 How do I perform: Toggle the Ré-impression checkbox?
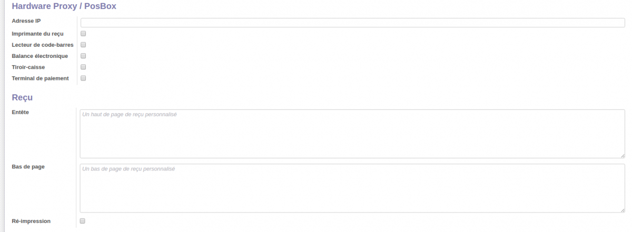click(x=82, y=221)
